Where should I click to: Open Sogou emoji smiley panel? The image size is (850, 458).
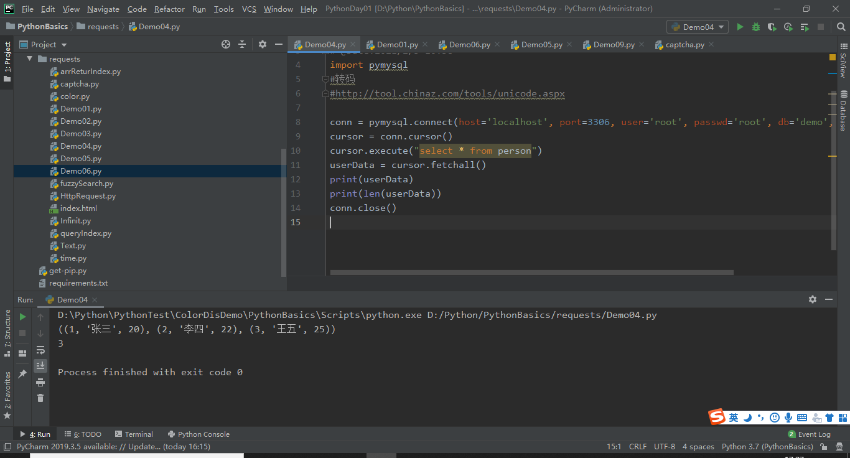tap(775, 418)
